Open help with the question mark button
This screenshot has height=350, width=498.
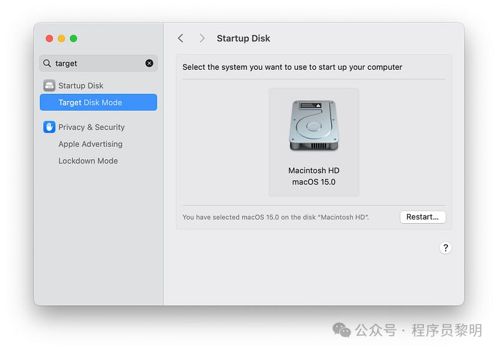pos(446,247)
